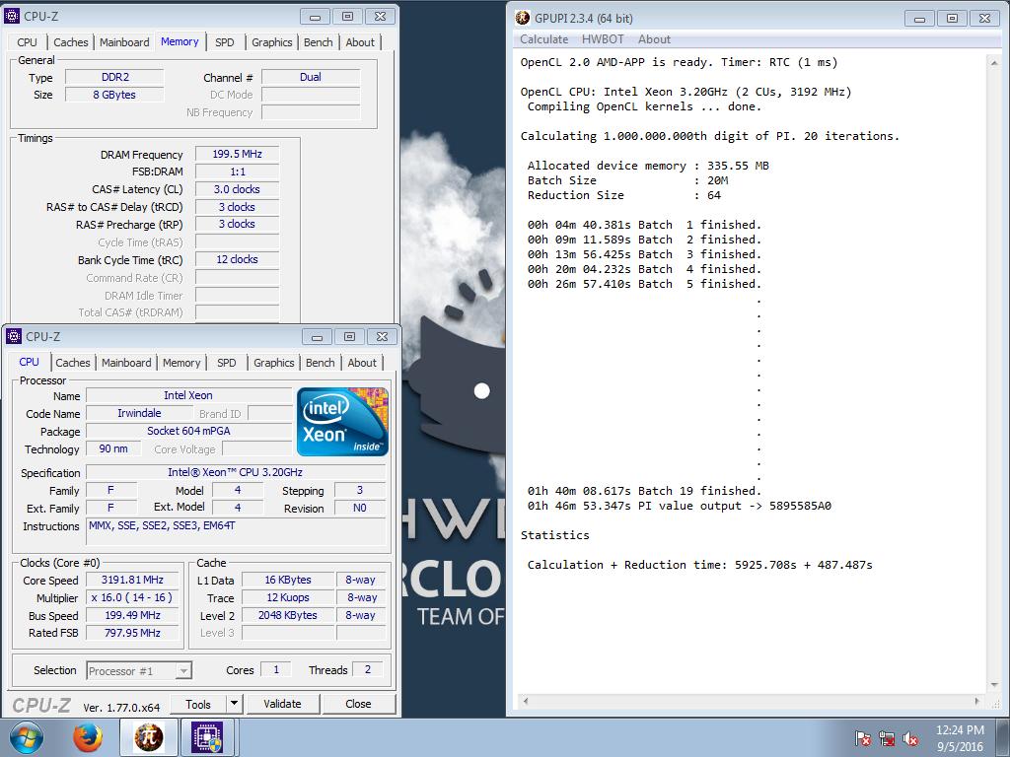The width and height of the screenshot is (1010, 757).
Task: Click the Code Name Irwindale field
Action: point(139,413)
